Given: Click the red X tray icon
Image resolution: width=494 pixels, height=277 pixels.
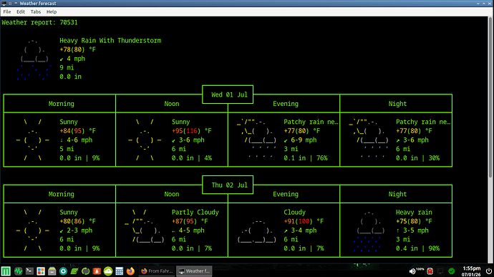Looking at the screenshot, I should click(430, 271).
